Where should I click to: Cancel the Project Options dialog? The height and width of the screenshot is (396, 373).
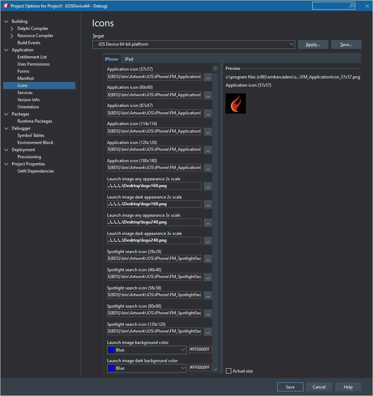[319, 387]
